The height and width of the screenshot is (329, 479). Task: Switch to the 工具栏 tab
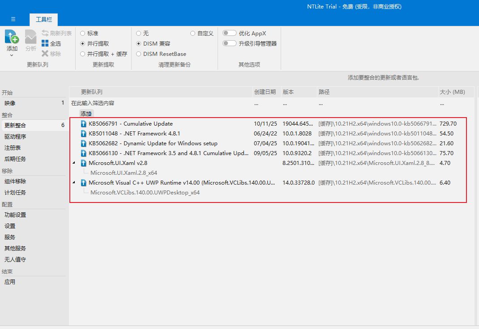point(43,20)
